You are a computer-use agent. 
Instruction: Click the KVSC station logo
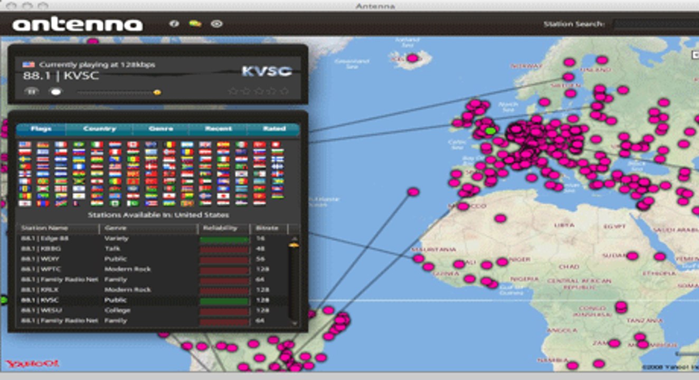pyautogui.click(x=267, y=71)
